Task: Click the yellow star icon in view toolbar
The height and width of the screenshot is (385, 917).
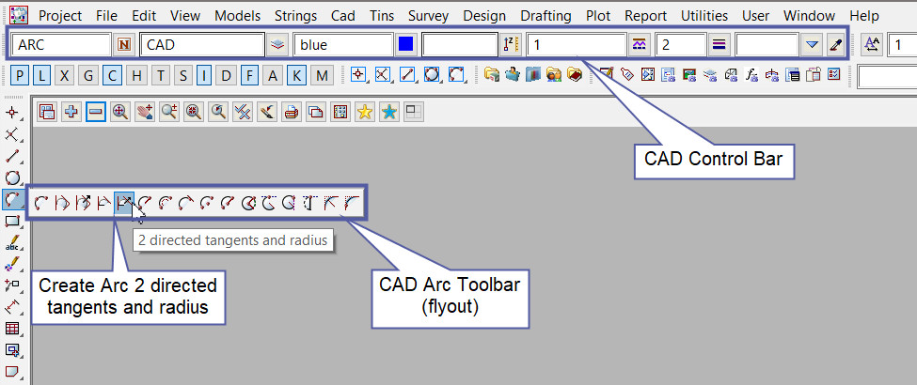Action: 365,112
